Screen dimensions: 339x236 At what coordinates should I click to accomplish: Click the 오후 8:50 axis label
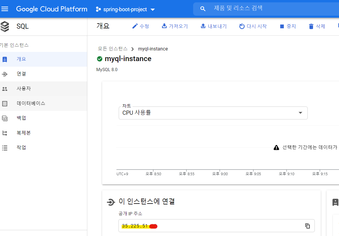[x=153, y=174]
